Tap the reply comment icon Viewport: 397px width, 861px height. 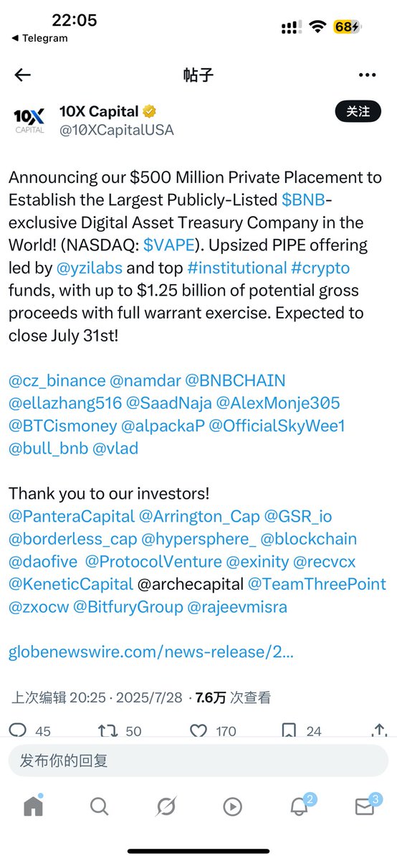pos(17,730)
